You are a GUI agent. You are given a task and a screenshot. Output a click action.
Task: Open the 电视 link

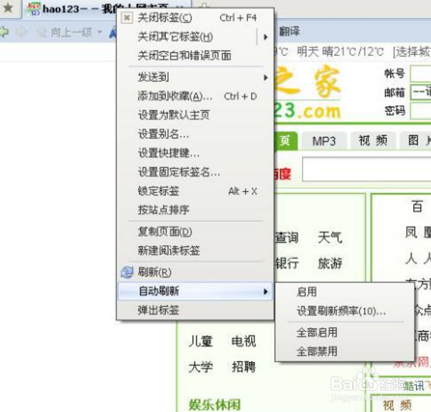tap(244, 341)
